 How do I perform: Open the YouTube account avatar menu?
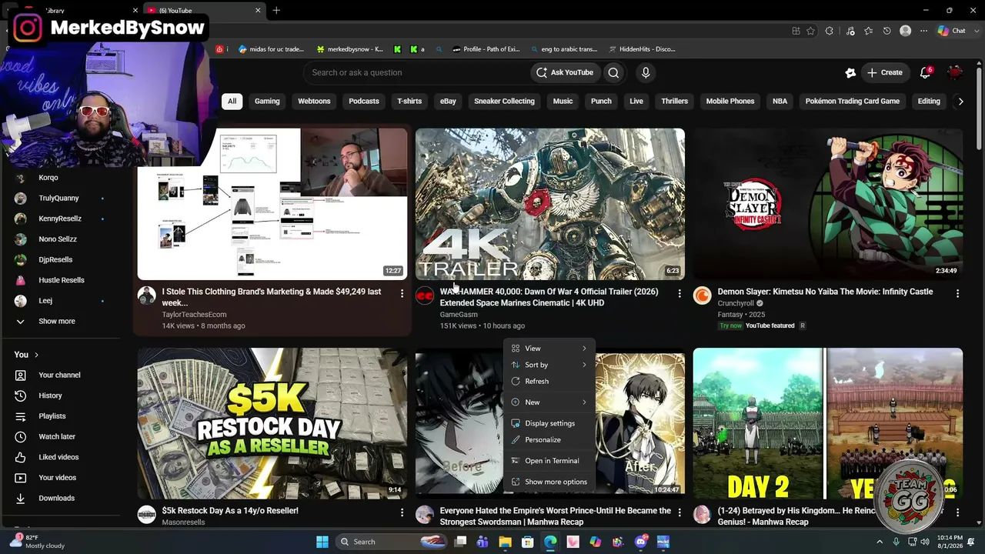(x=955, y=72)
